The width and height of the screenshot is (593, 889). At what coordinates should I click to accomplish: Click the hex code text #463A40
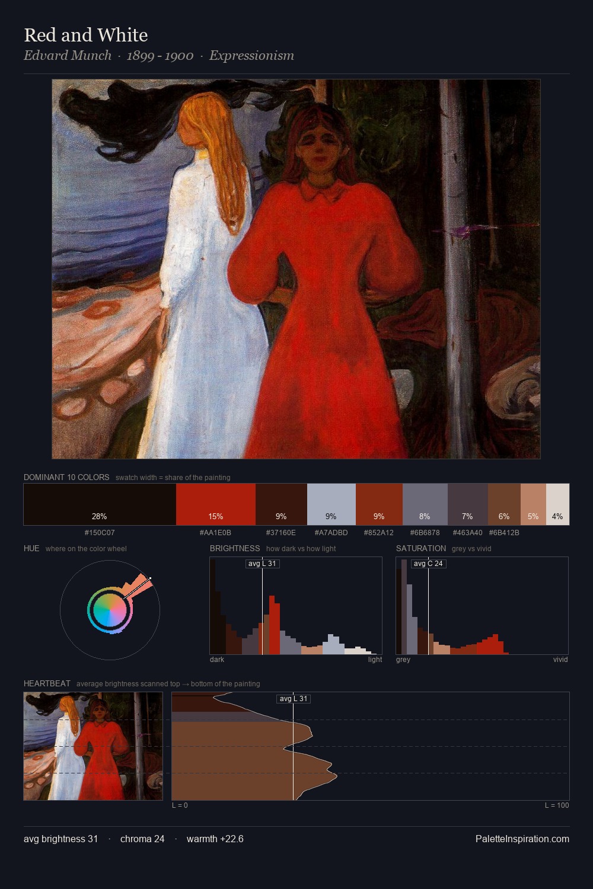pyautogui.click(x=468, y=533)
